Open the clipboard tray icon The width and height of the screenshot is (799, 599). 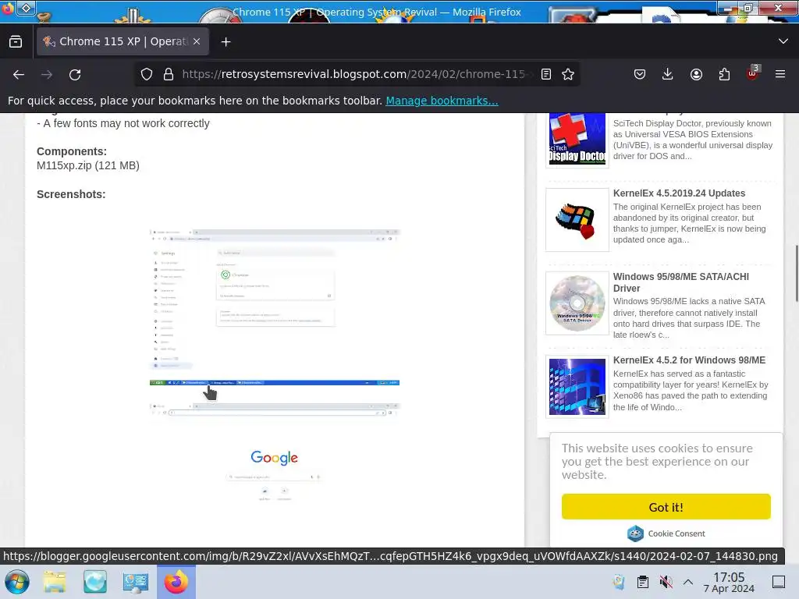coord(643,582)
